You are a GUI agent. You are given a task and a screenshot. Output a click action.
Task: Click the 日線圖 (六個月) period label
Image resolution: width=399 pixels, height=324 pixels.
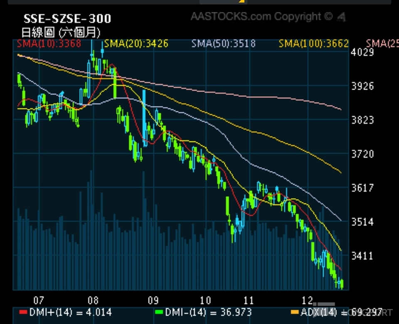(x=61, y=32)
